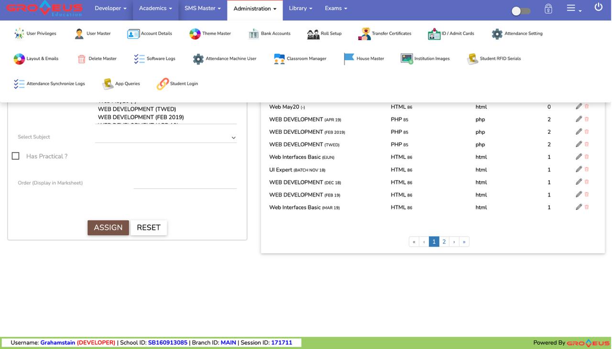Open the Academics menu
612x349 pixels.
tap(155, 9)
